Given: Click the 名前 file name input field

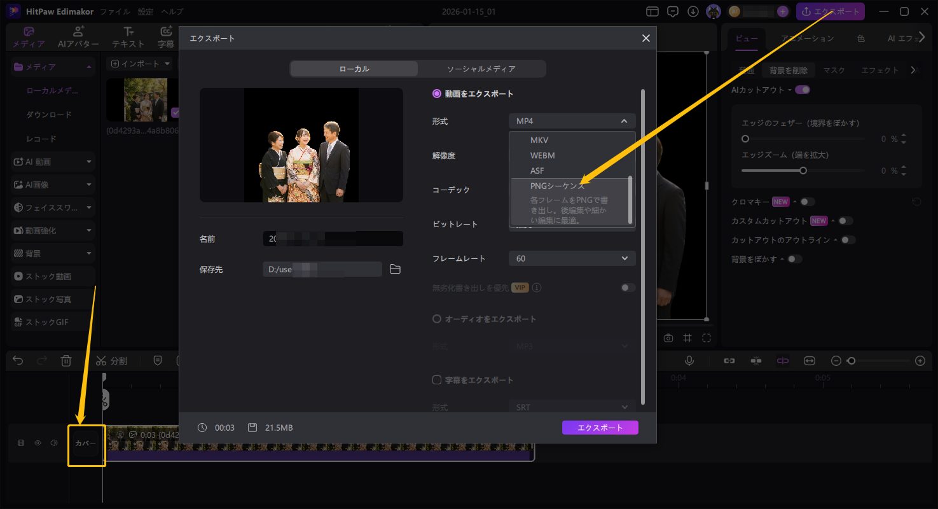Looking at the screenshot, I should click(x=333, y=239).
